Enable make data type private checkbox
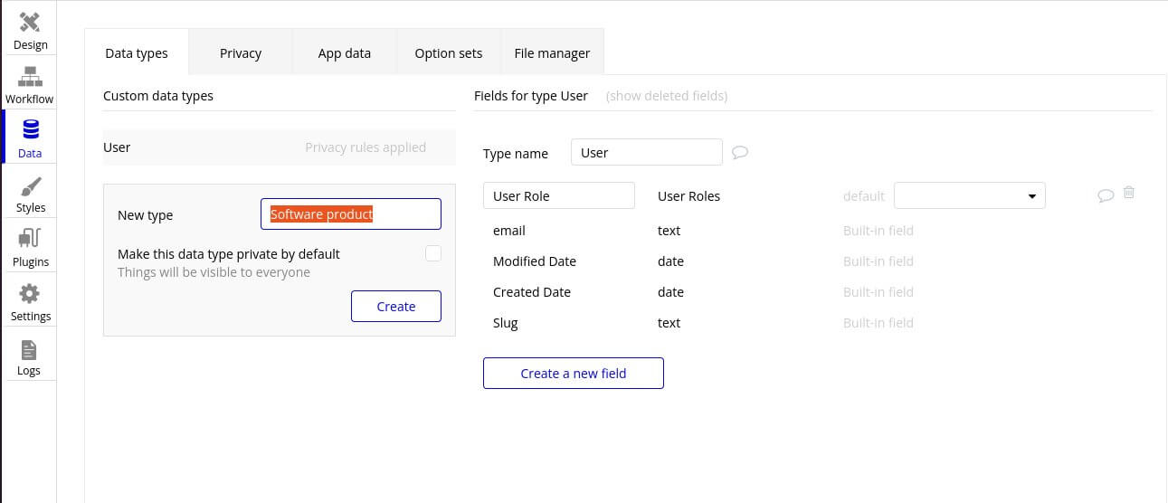 (433, 253)
